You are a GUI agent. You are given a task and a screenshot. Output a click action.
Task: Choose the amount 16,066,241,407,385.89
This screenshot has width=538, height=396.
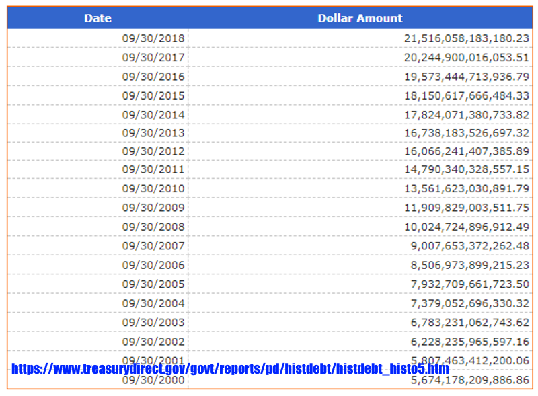pos(466,151)
